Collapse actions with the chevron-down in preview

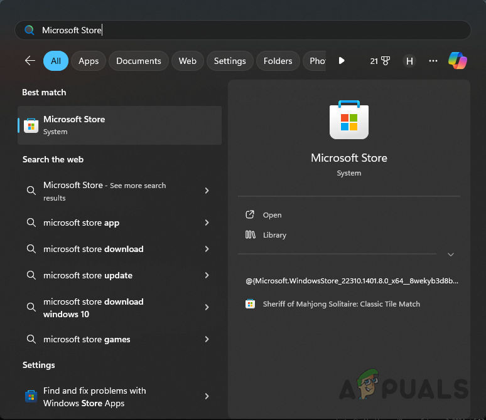point(451,255)
